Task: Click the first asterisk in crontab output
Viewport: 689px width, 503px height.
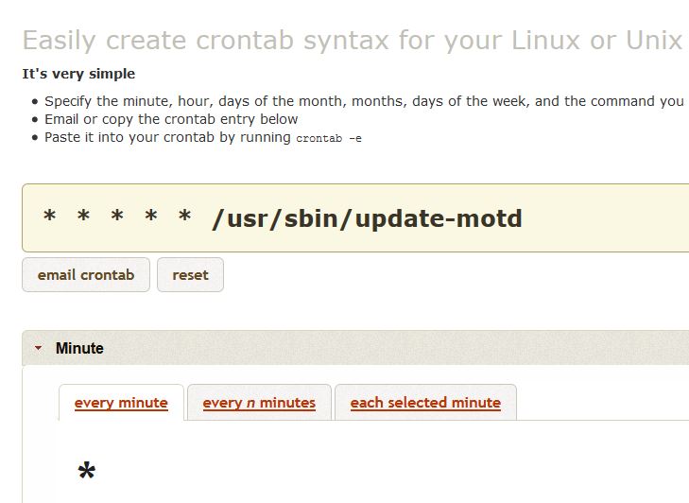Action: pyautogui.click(x=50, y=216)
